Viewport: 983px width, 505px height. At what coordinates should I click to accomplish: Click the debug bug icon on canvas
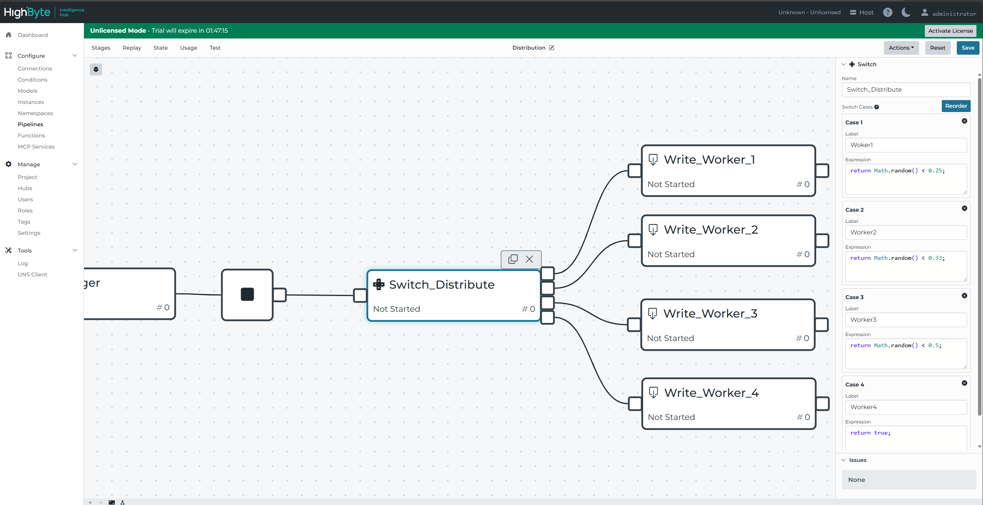[x=96, y=70]
